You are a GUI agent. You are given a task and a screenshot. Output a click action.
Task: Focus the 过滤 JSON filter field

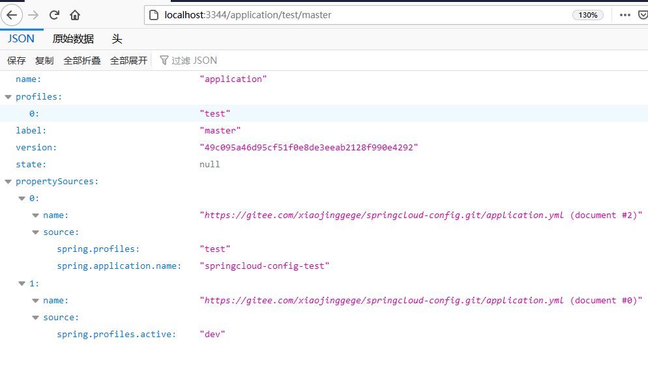click(194, 61)
